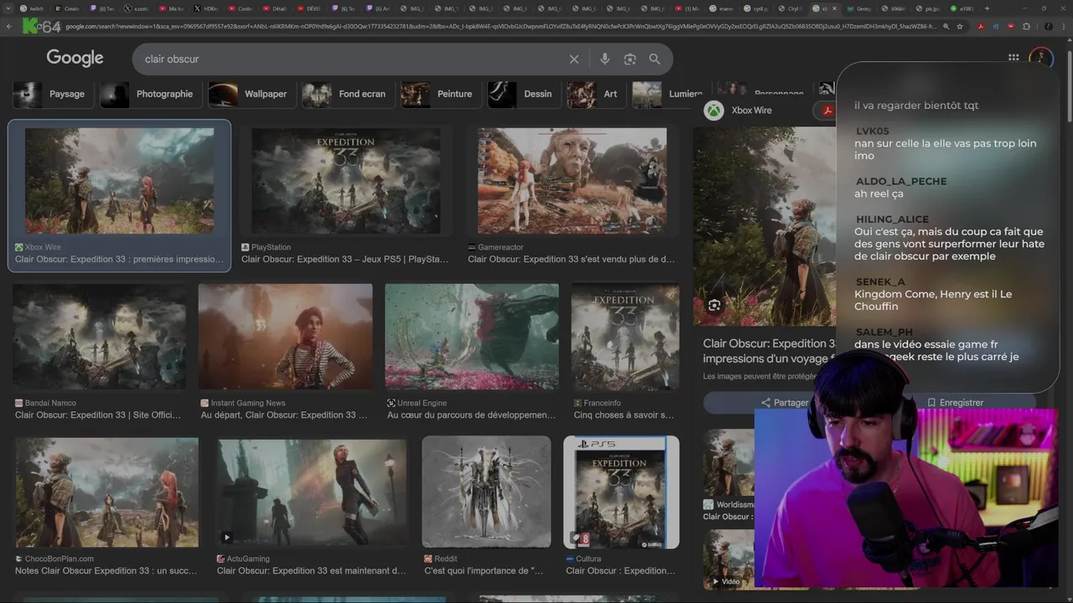Go back with the browser back arrow
The image size is (1073, 603).
9,27
